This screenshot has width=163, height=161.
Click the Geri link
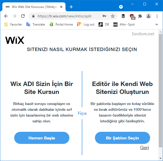144,148
